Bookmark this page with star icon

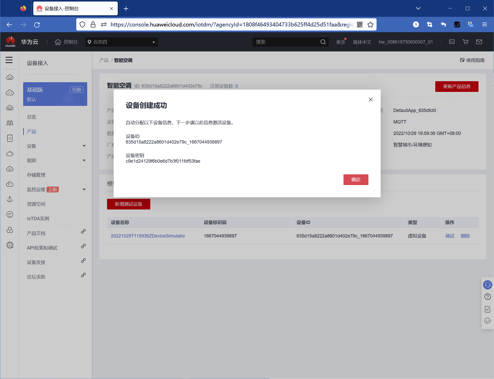370,24
